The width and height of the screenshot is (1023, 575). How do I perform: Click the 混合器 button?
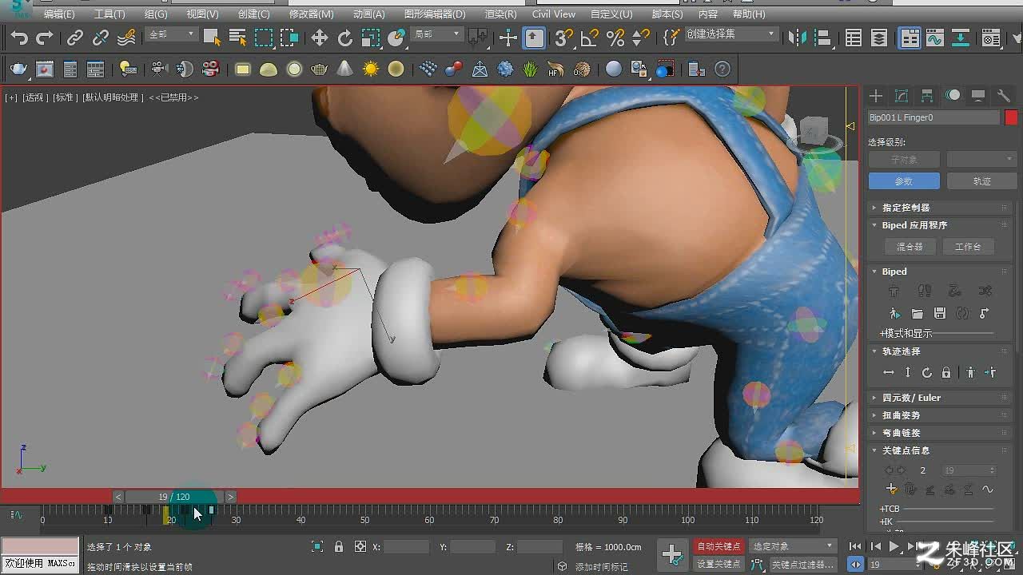(x=910, y=247)
